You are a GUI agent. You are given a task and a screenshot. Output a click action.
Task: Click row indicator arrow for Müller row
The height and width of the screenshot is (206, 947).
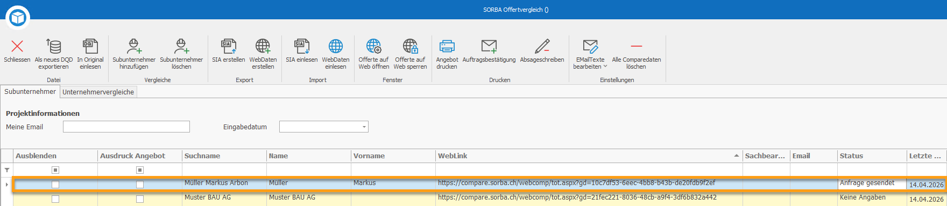coord(6,184)
